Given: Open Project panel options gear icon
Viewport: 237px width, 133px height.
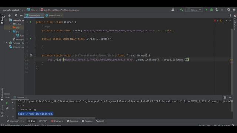Looking at the screenshot, I should tap(16, 15).
